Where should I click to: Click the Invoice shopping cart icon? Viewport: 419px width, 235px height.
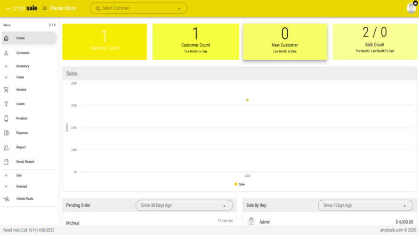click(6, 90)
